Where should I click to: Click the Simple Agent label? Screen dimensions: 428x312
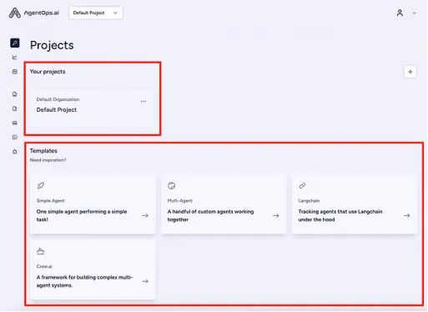pyautogui.click(x=50, y=200)
